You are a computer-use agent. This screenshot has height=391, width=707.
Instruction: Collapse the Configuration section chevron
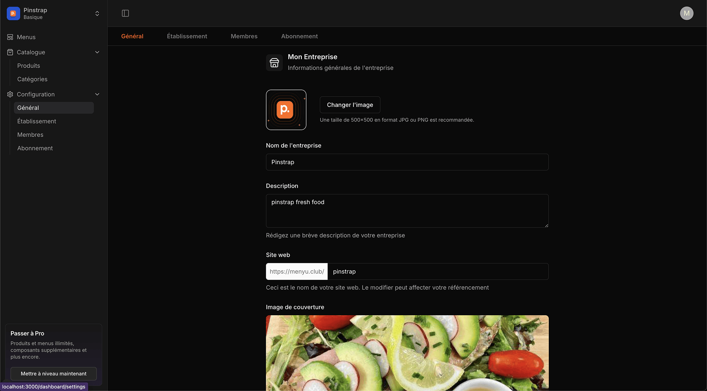tap(97, 94)
